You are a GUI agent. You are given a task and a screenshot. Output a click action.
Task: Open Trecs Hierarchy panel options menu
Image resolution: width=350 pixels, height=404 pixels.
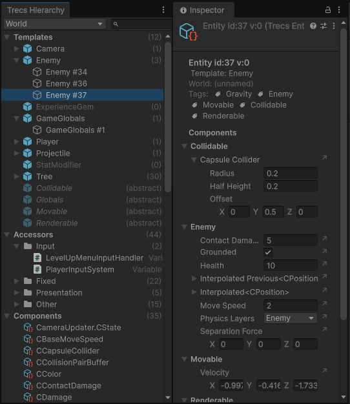click(x=163, y=10)
